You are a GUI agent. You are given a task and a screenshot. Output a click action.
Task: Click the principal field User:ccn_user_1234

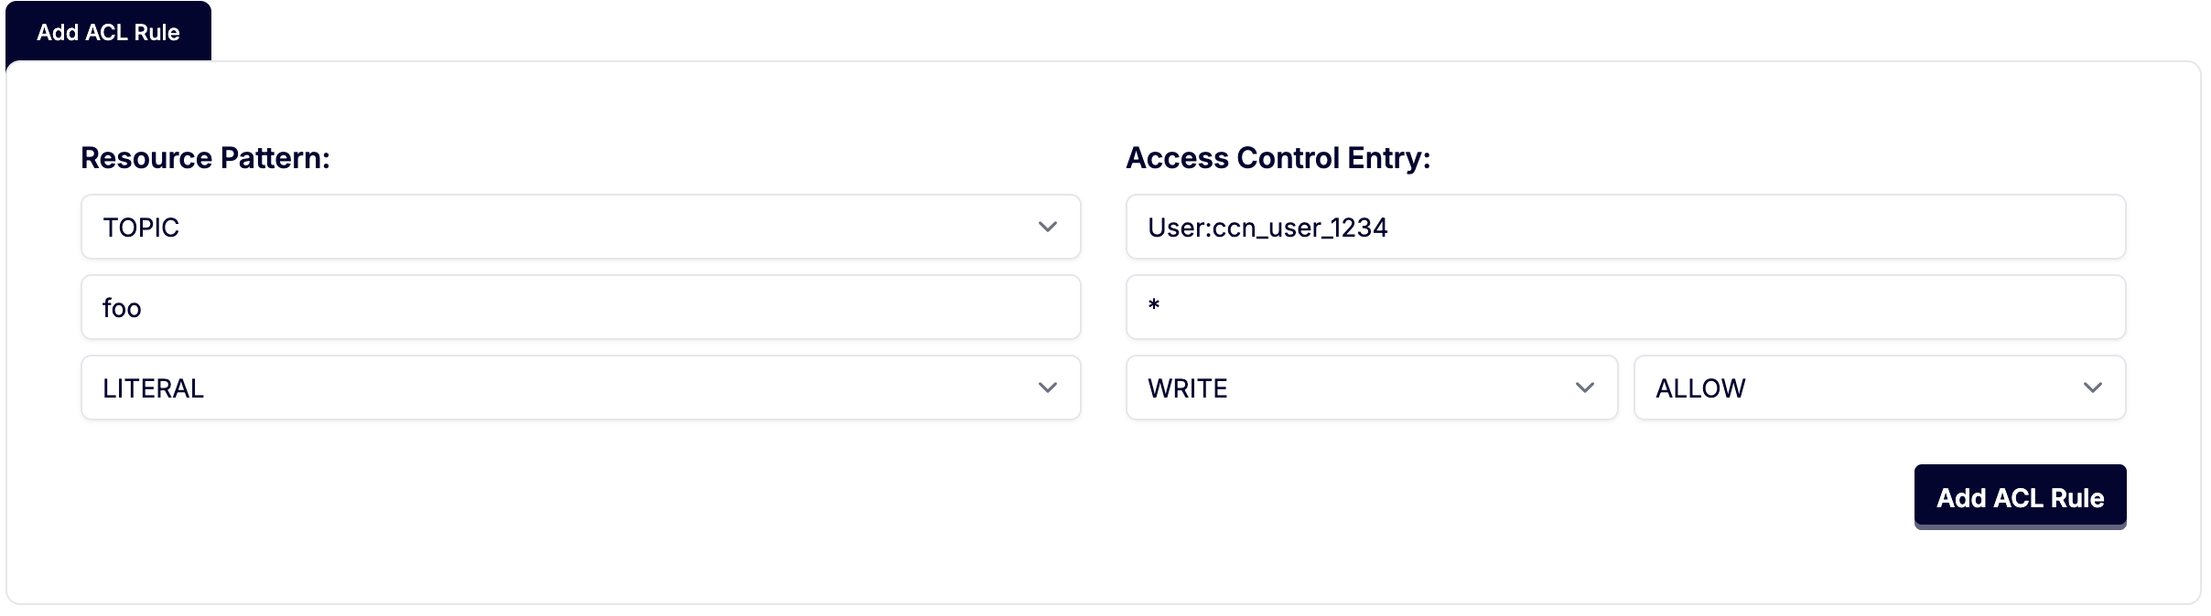pos(1625,227)
